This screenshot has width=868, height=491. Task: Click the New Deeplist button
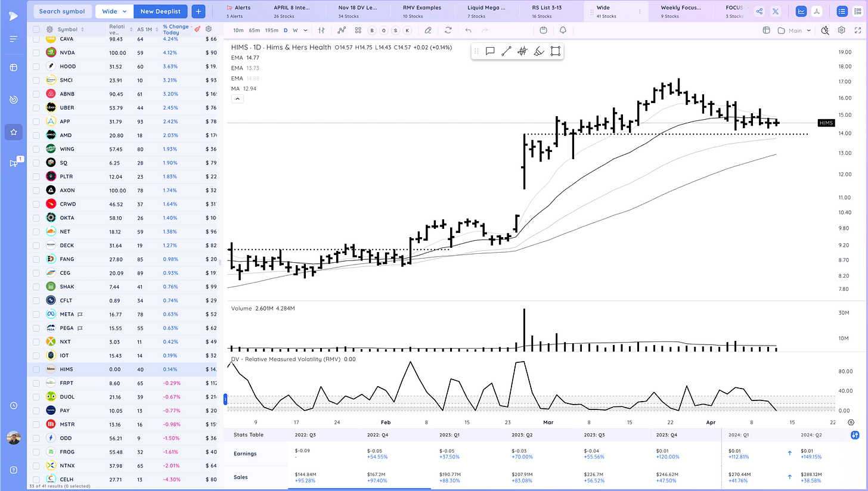pos(160,11)
